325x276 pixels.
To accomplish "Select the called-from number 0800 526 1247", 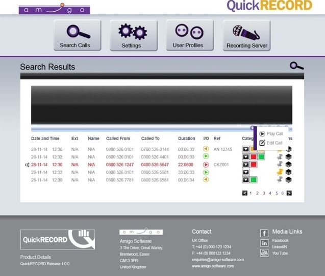I will 120,165.
